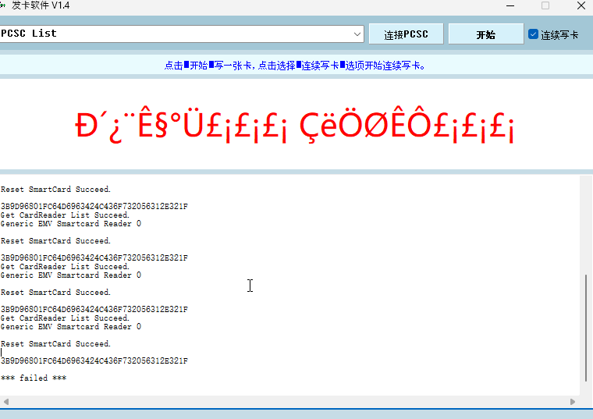Click the horizontal scrollbar right arrow
The width and height of the screenshot is (593, 419).
573,402
